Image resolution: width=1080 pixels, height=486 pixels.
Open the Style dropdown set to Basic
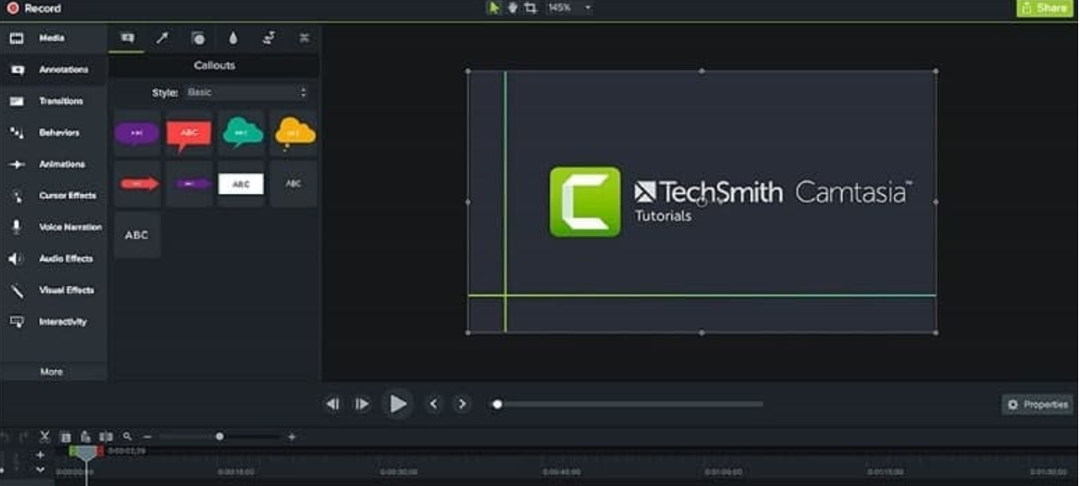click(x=246, y=93)
